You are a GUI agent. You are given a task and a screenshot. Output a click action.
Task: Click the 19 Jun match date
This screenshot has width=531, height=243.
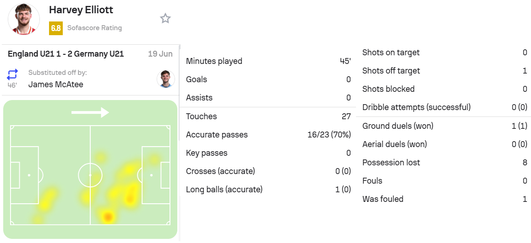(x=160, y=54)
